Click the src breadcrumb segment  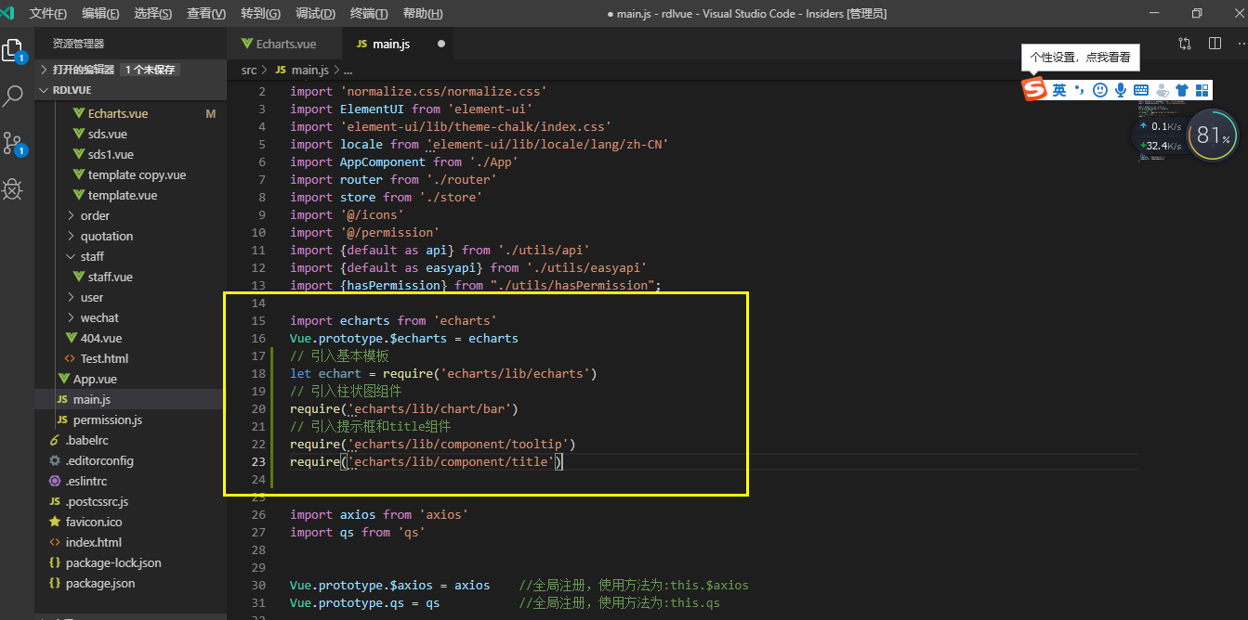(x=249, y=70)
